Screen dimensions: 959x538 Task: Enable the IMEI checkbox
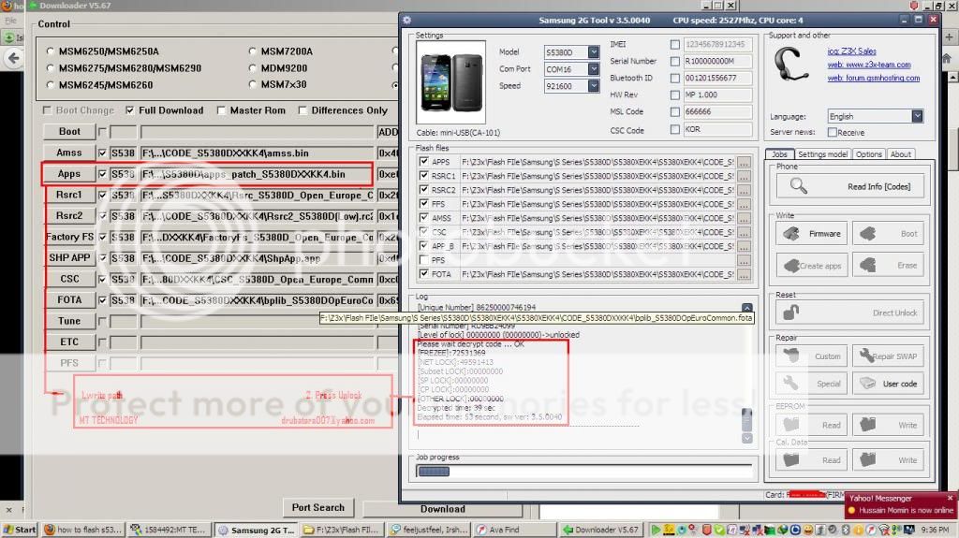[674, 45]
